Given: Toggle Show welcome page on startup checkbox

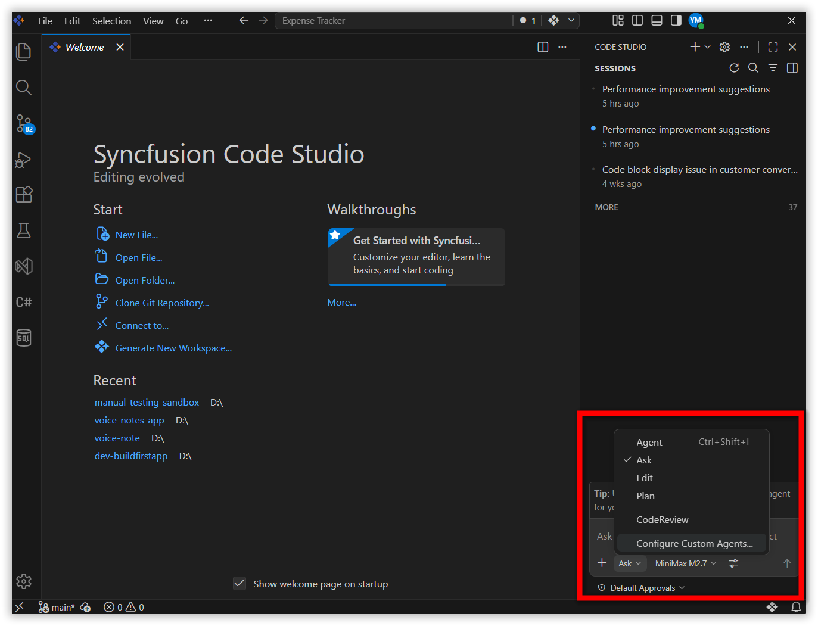Looking at the screenshot, I should pos(240,584).
